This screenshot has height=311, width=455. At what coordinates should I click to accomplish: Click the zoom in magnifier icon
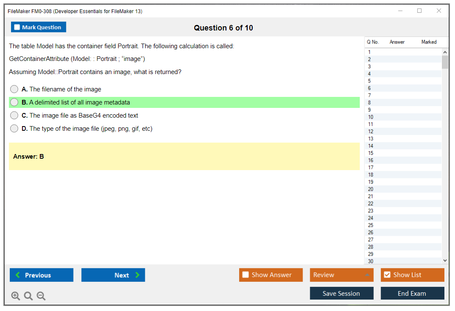click(16, 296)
